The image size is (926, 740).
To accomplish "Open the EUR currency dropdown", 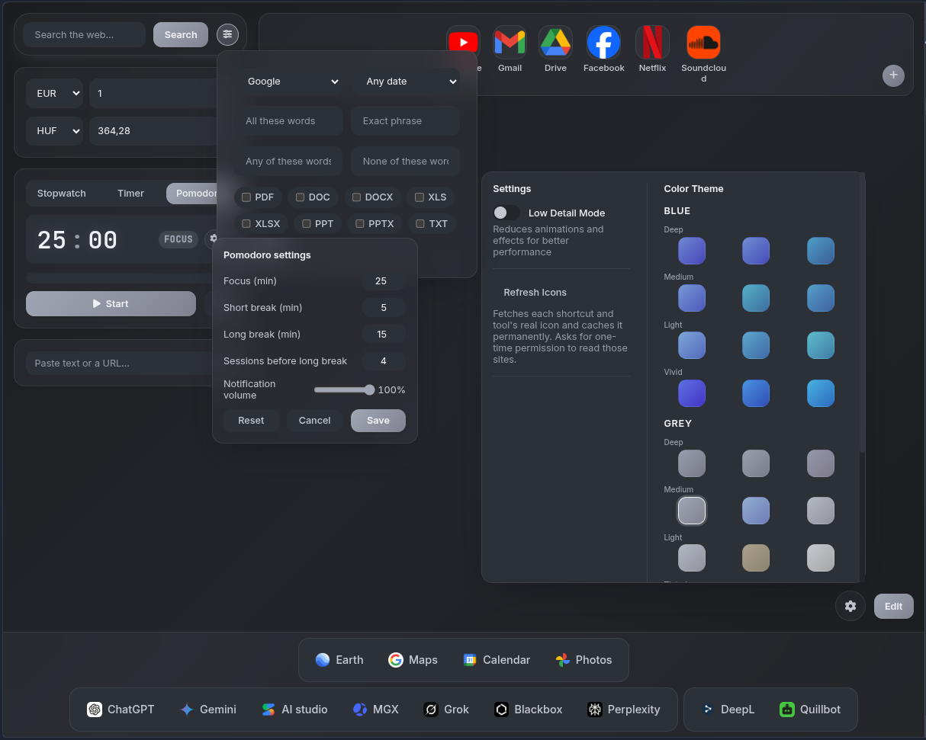I will click(x=55, y=94).
